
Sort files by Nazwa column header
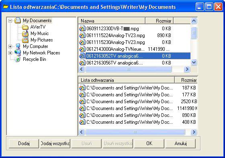coord(112,21)
